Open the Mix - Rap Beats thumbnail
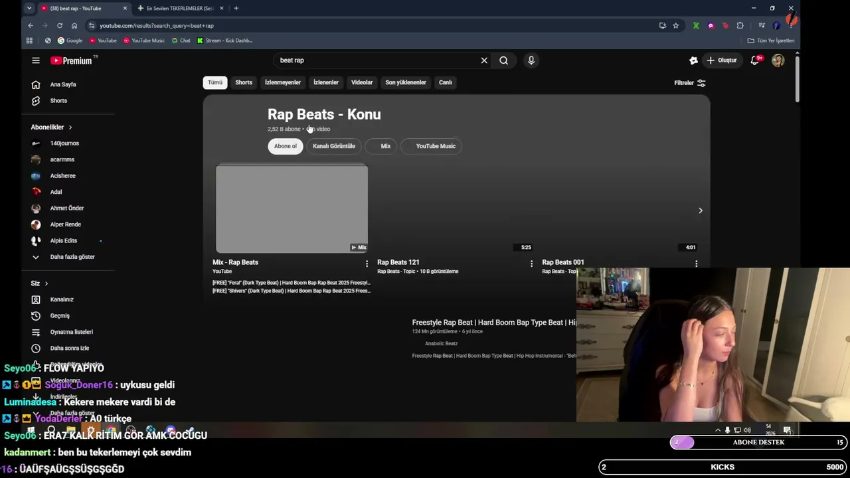Screen dimensions: 850x478 coord(292,208)
